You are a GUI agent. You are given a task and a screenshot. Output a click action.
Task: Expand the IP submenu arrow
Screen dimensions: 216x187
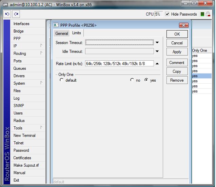pos(41,45)
